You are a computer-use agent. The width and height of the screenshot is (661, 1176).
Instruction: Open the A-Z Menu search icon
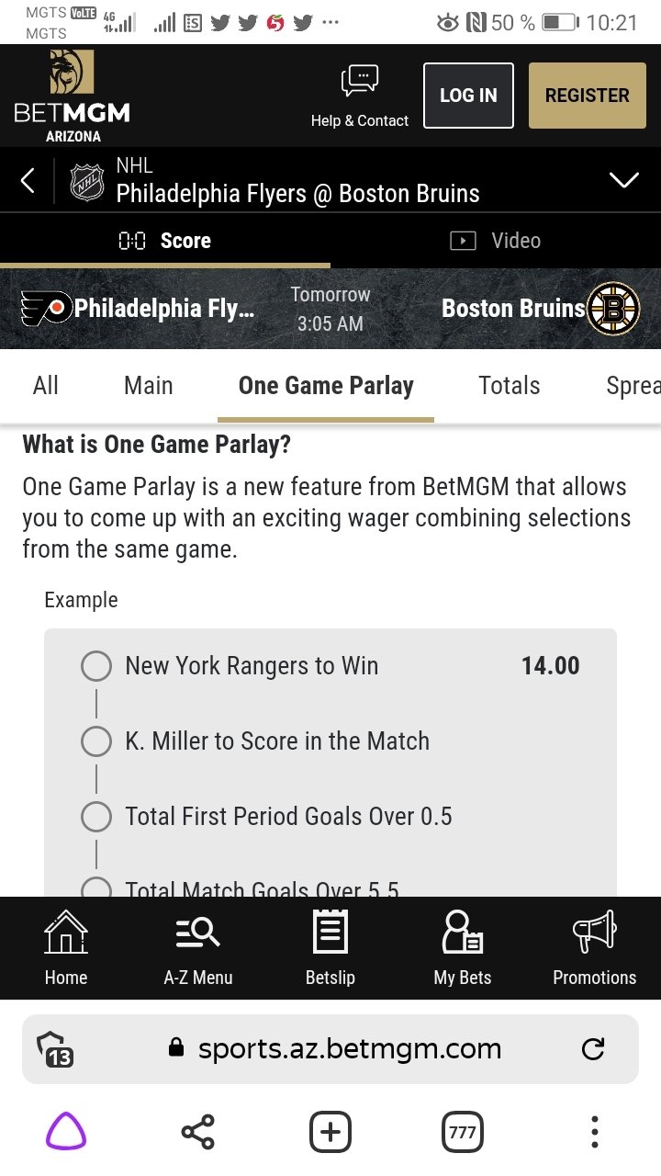pos(197,933)
